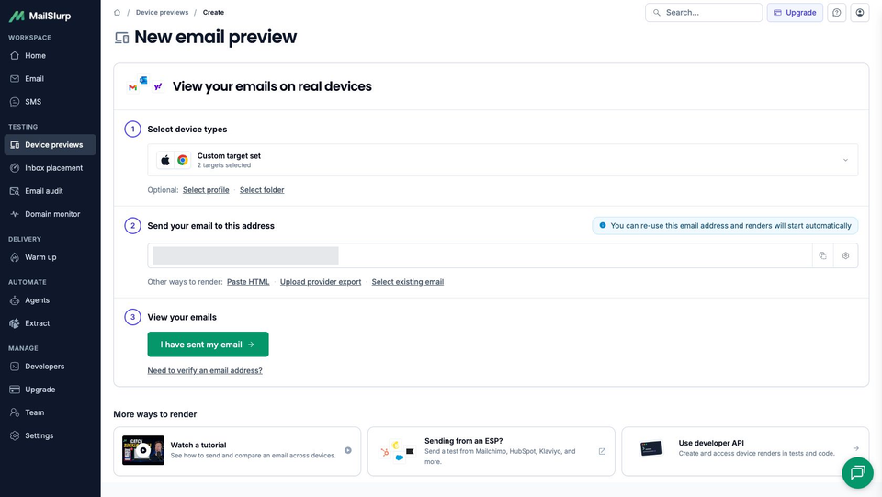Expand the Custom target set dropdown

click(x=503, y=160)
